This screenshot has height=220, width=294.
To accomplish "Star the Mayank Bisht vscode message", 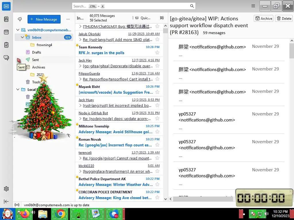I will 157,92.
